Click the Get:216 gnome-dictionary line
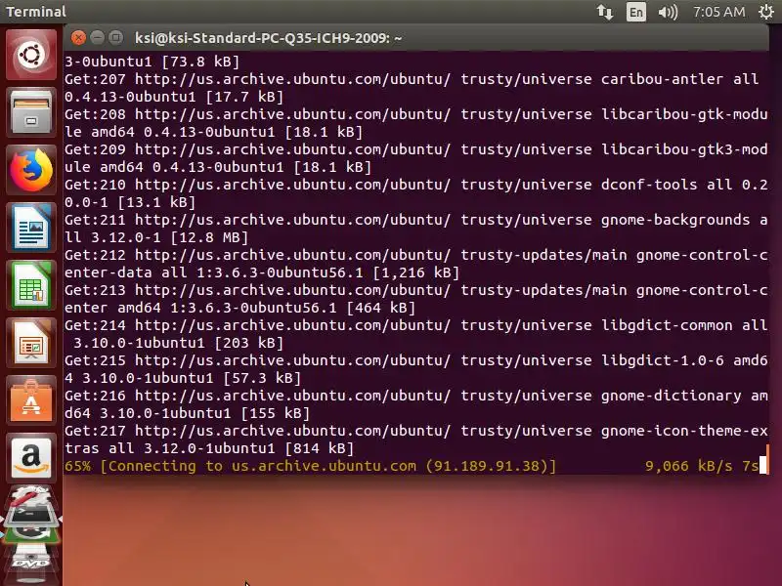The width and height of the screenshot is (782, 586). click(416, 404)
